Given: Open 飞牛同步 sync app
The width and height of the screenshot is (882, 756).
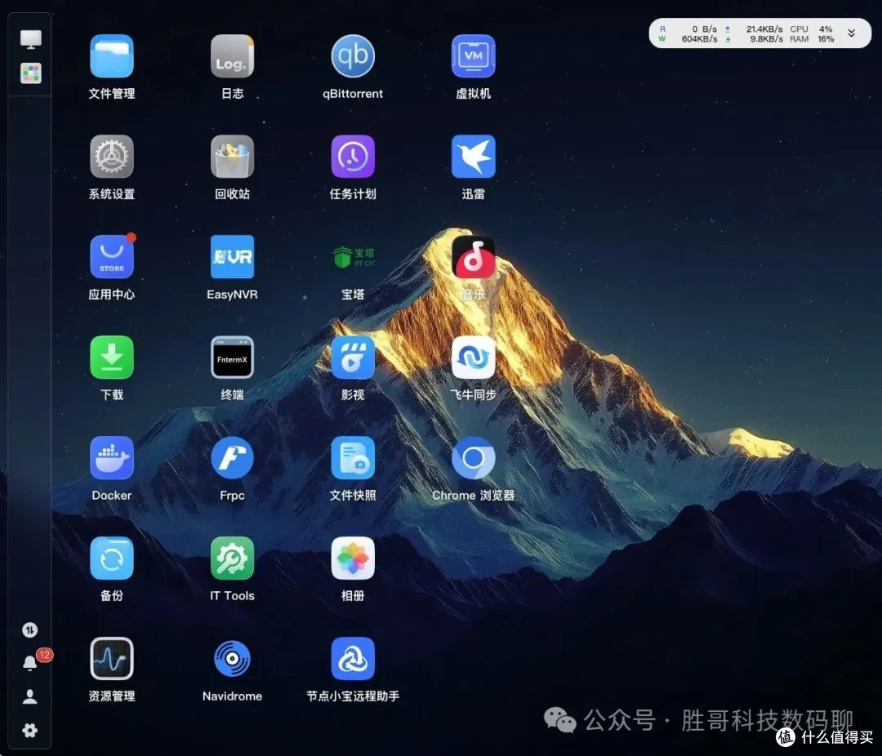Looking at the screenshot, I should [473, 358].
